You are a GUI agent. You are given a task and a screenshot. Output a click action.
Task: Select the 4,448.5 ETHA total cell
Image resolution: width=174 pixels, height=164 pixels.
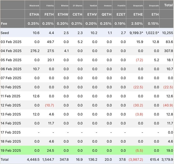[x=33, y=160]
